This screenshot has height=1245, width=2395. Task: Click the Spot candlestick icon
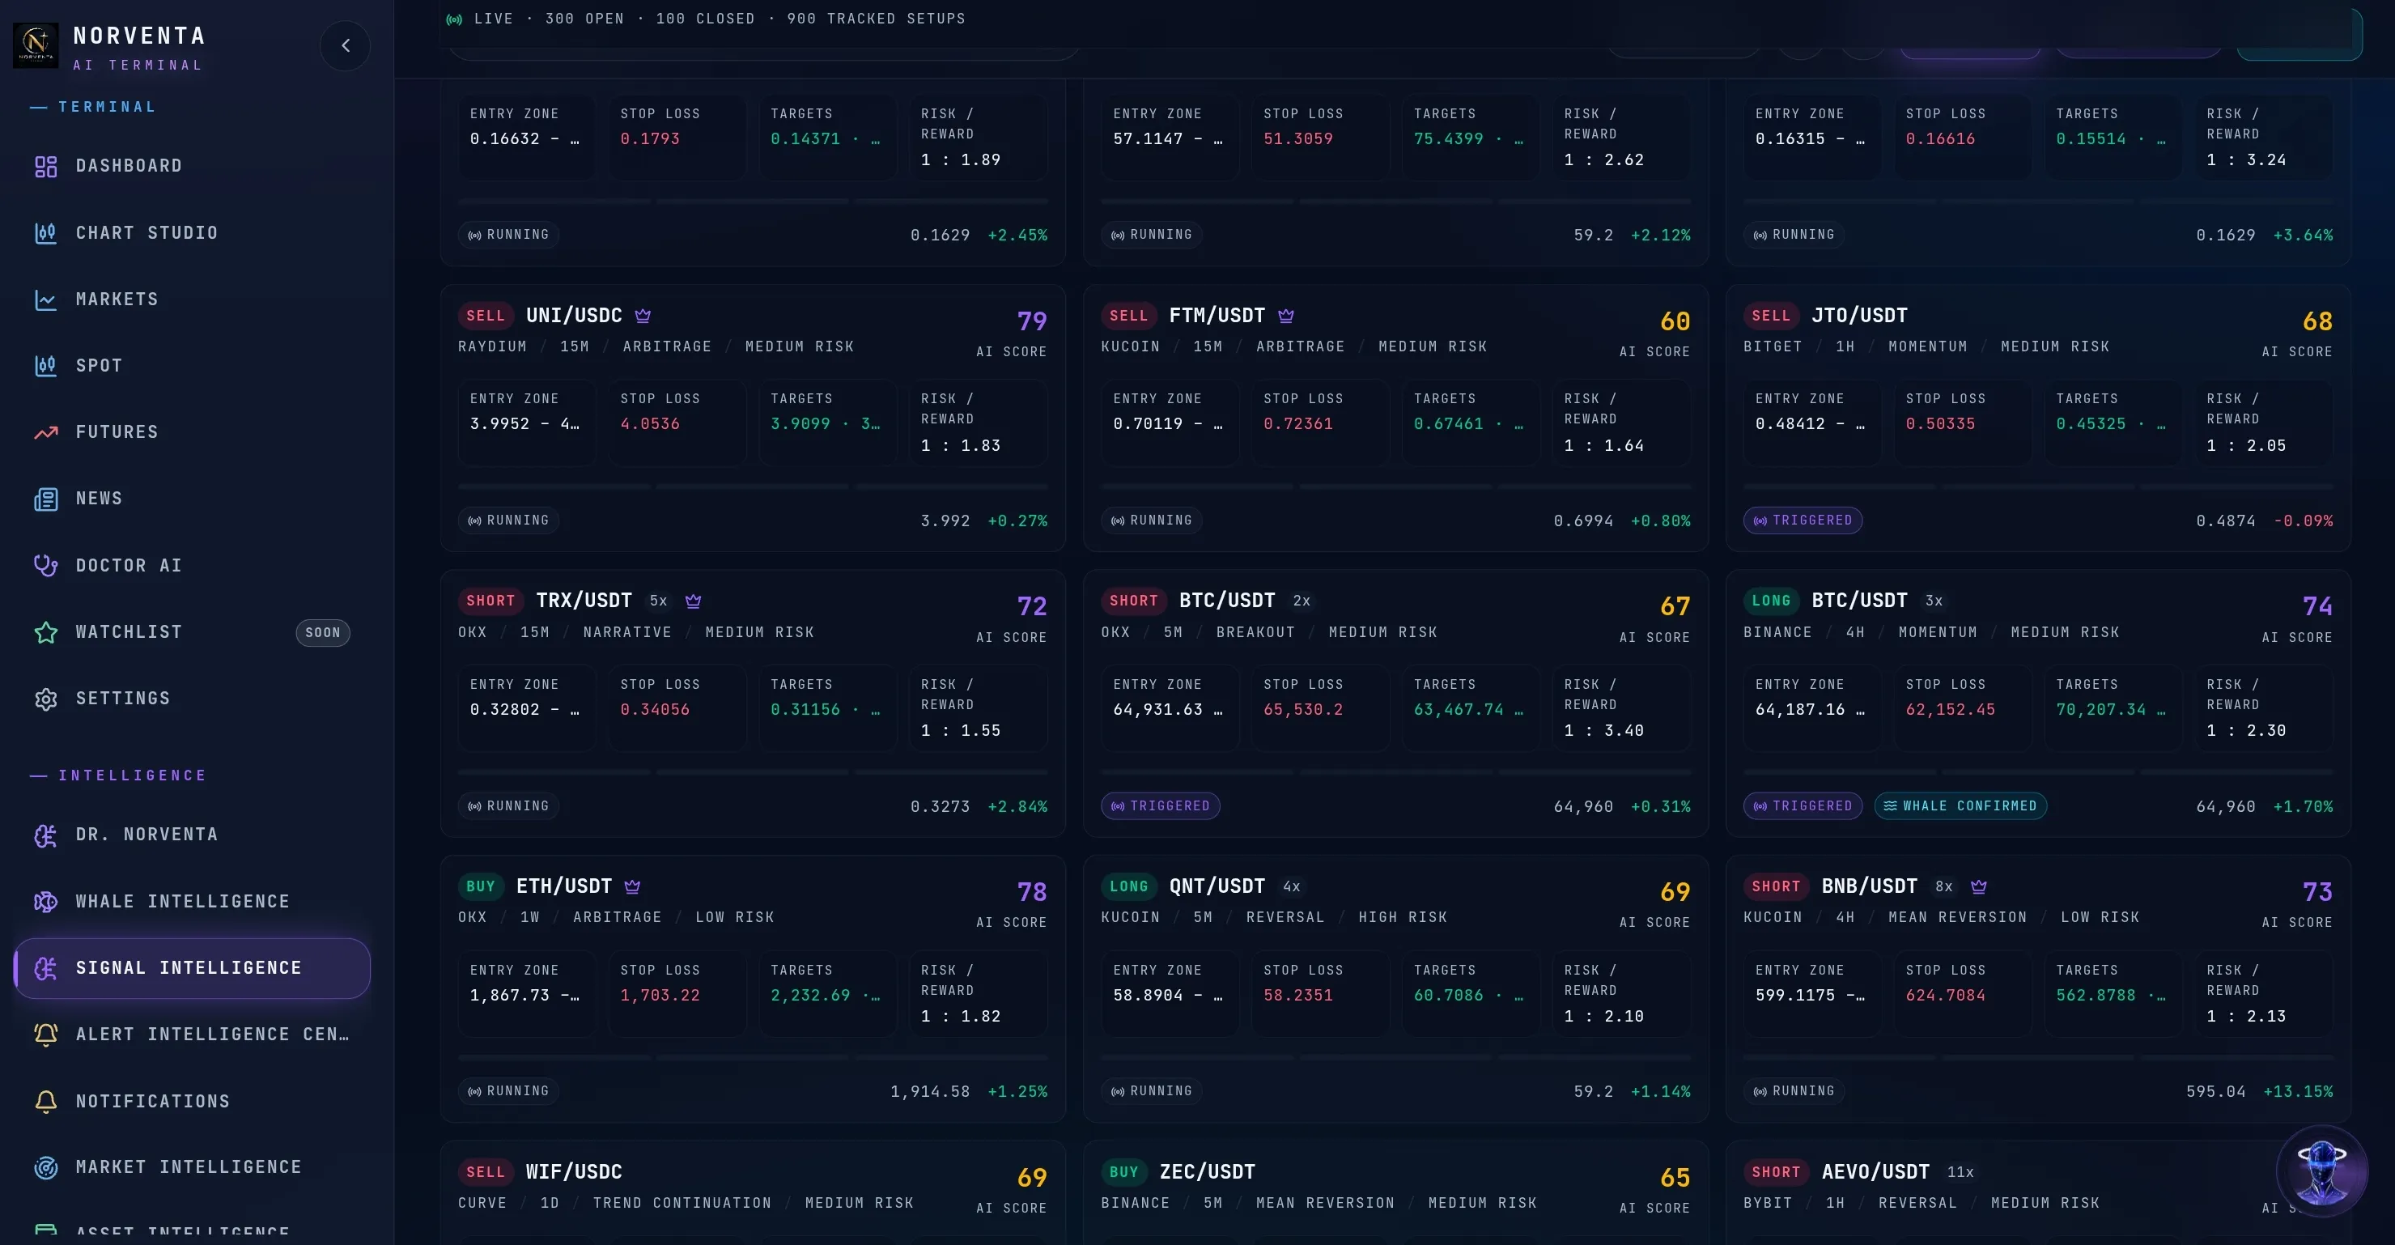pyautogui.click(x=45, y=367)
